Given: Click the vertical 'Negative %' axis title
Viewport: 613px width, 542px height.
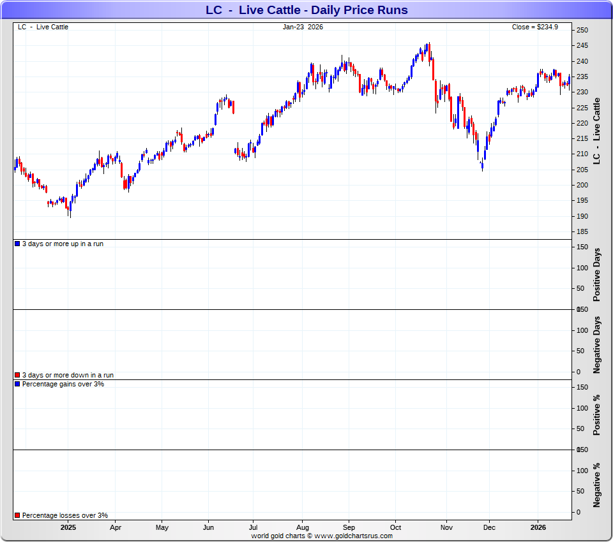Looking at the screenshot, I should pos(596,485).
